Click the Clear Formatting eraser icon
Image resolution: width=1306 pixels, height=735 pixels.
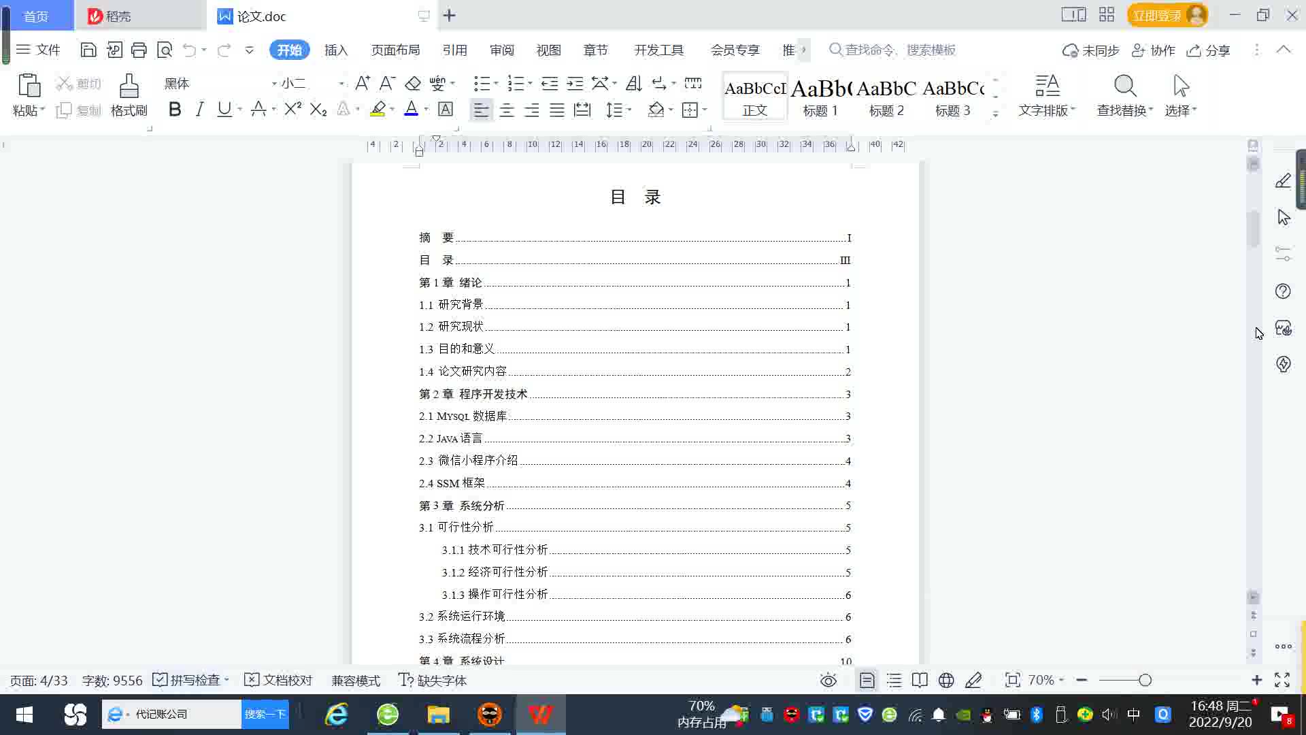pyautogui.click(x=413, y=83)
